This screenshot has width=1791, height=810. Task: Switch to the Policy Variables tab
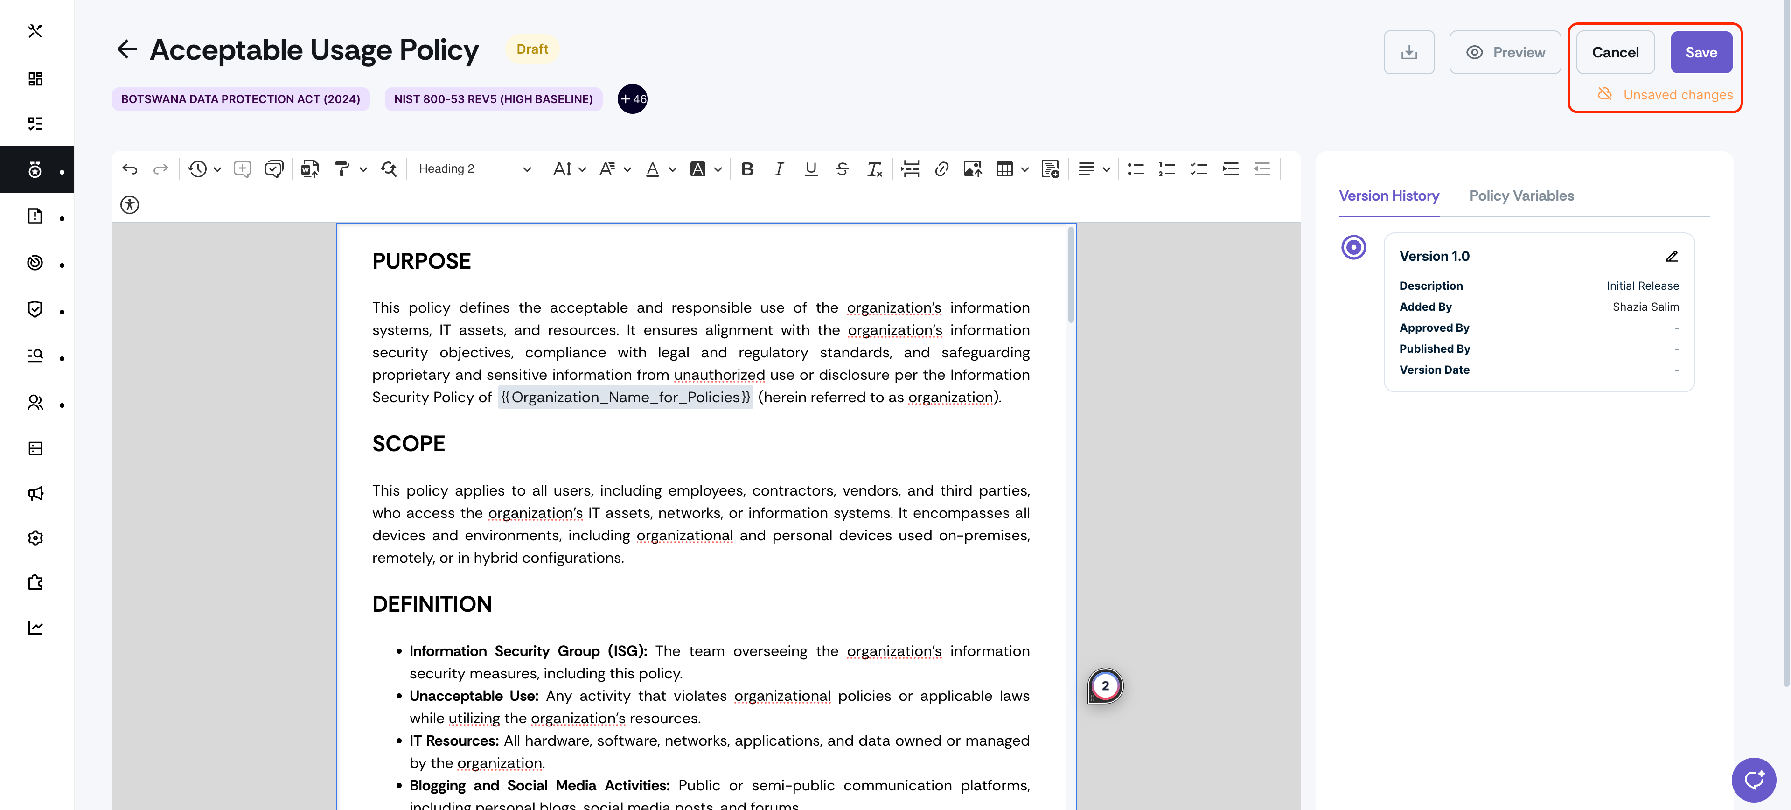(1521, 196)
